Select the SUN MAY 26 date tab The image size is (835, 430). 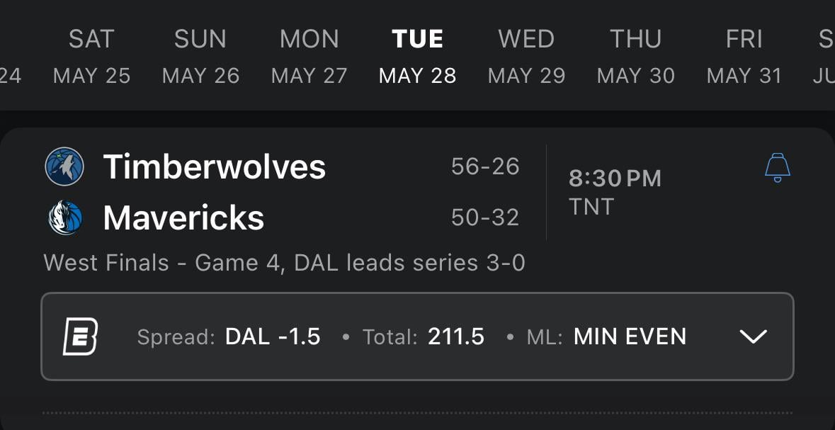pyautogui.click(x=200, y=57)
